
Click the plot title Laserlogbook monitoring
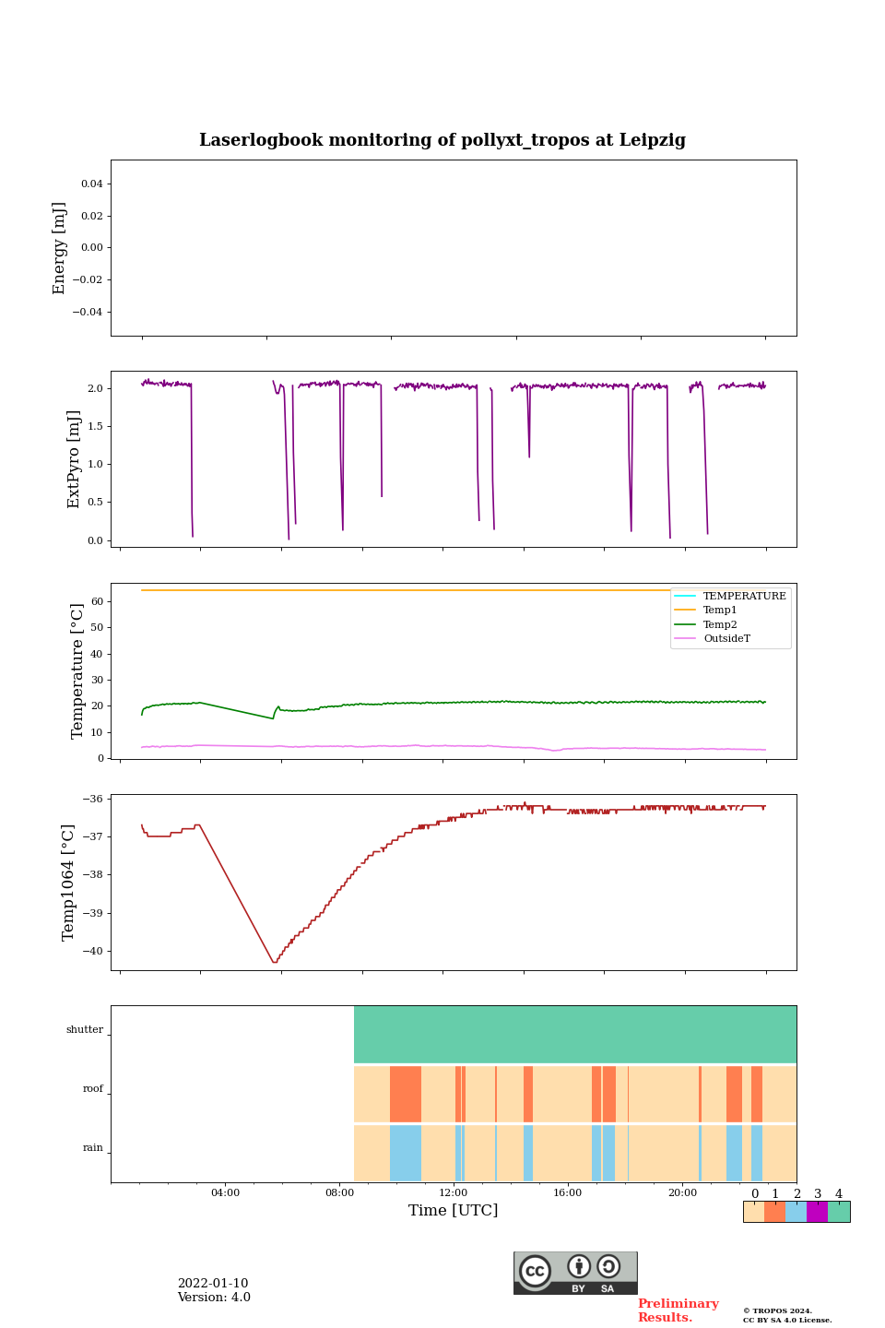tap(442, 140)
